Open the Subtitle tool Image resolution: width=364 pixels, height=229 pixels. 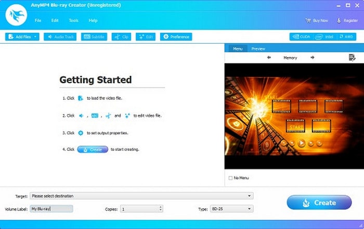(x=94, y=37)
